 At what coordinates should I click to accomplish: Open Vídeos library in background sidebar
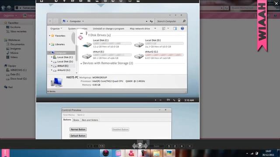tap(14, 57)
